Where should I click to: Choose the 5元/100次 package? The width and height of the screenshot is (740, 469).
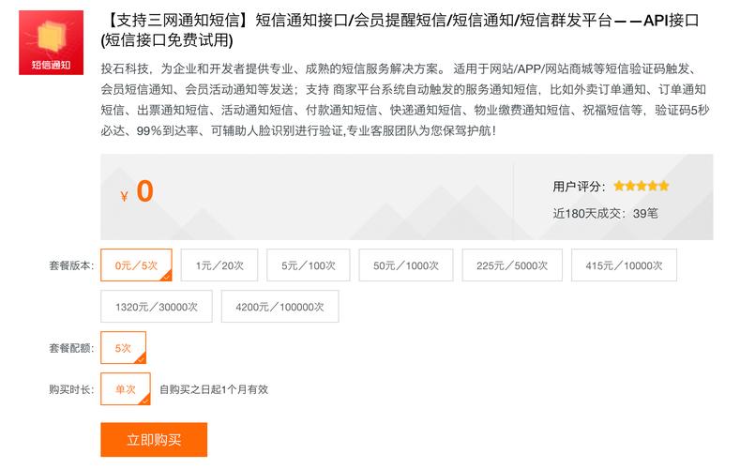pyautogui.click(x=309, y=265)
